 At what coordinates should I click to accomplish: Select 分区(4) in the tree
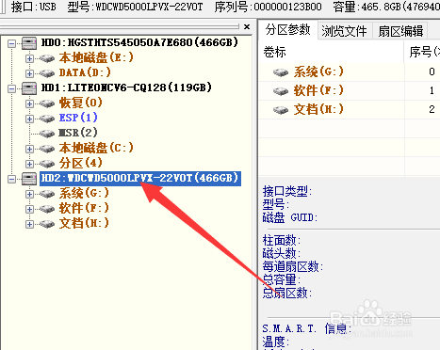pyautogui.click(x=81, y=163)
